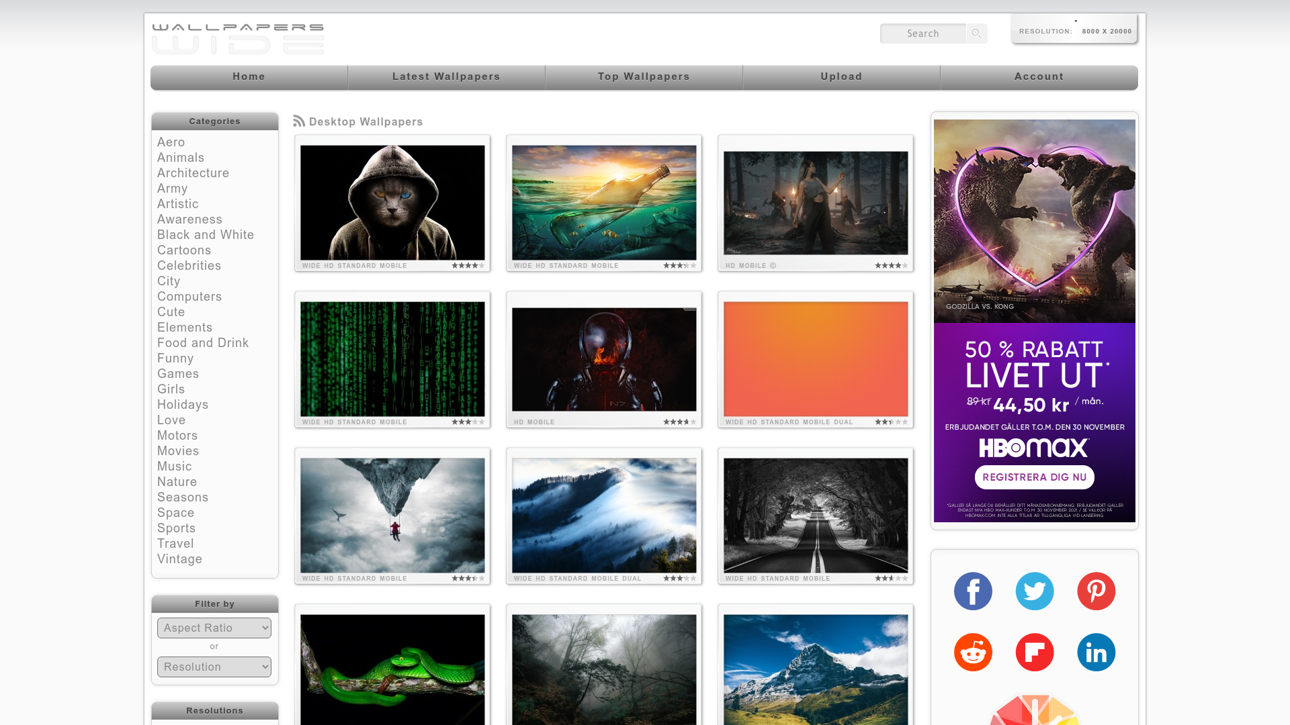The image size is (1290, 725).
Task: Select STANDARD format under black and white road
Action: tap(780, 579)
